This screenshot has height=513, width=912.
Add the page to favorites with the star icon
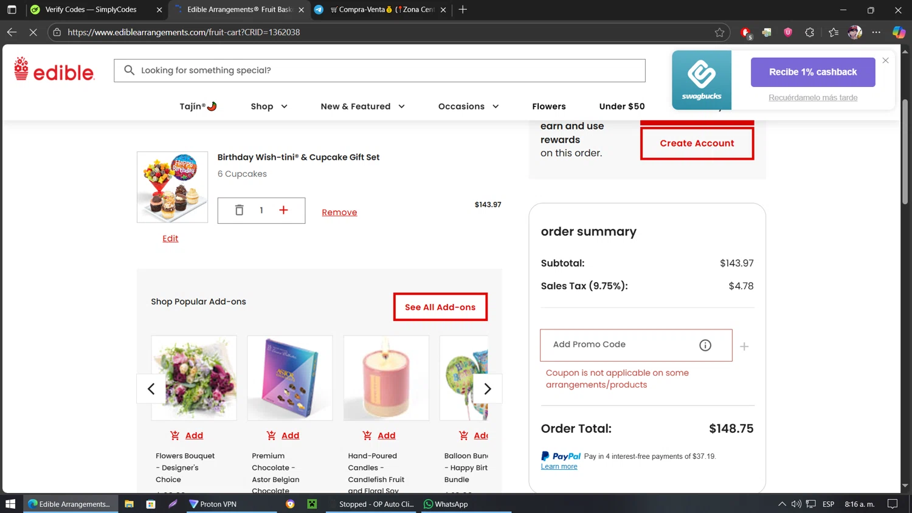pos(720,32)
